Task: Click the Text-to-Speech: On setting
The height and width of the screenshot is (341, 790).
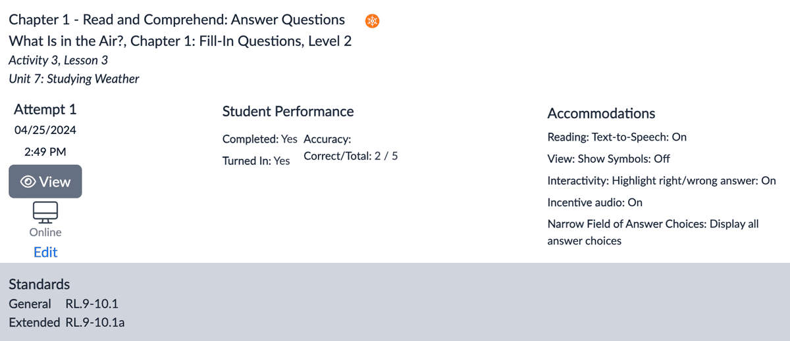Action: tap(617, 137)
